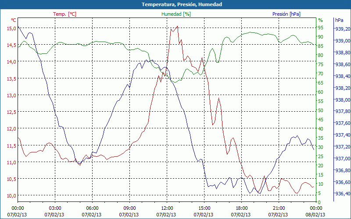Click the 939,00 pressure axis value
Screen dimensions: 351x219
point(343,41)
